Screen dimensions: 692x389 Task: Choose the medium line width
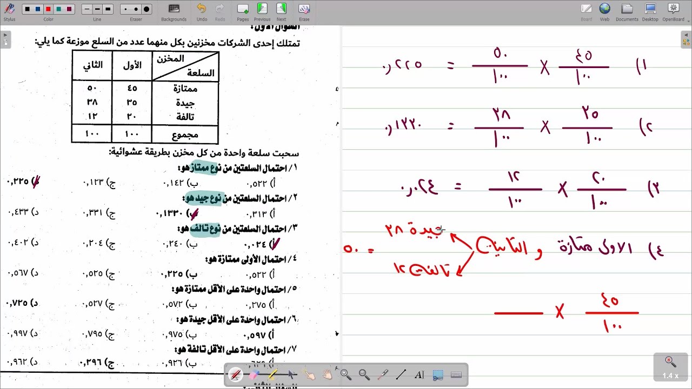(97, 9)
